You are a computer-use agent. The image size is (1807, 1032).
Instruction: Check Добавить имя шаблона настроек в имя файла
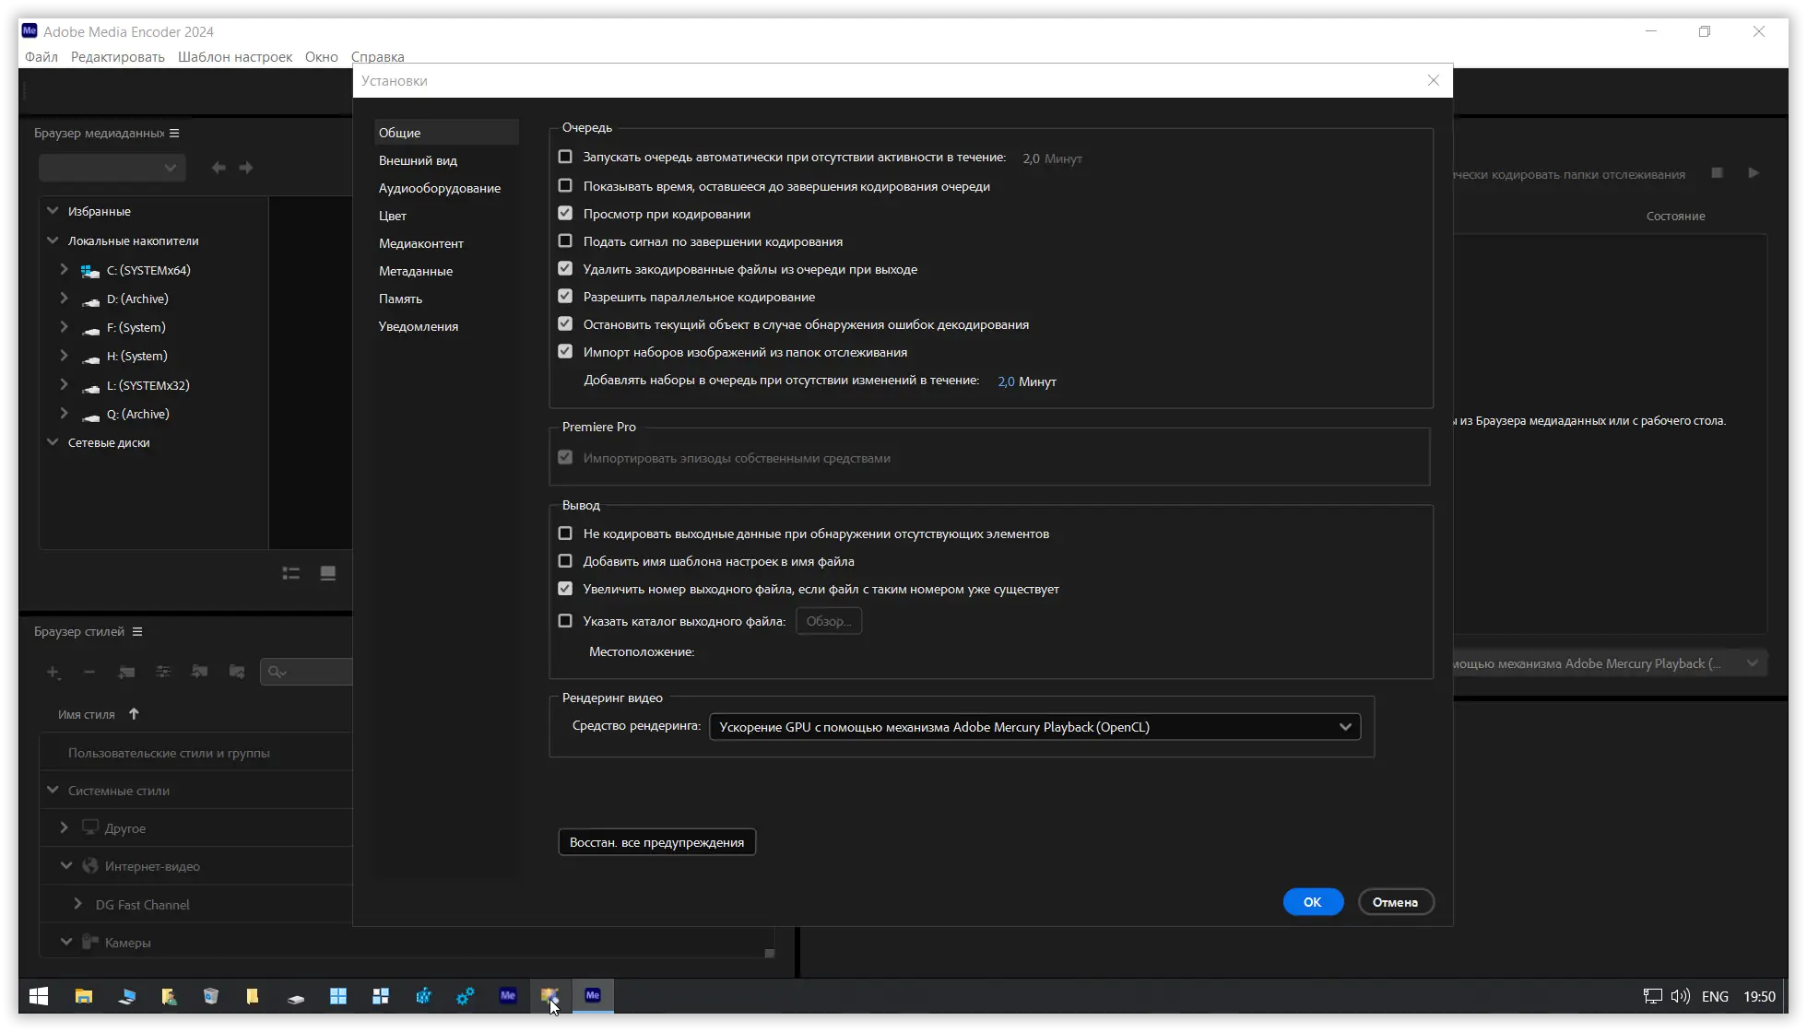coord(565,561)
